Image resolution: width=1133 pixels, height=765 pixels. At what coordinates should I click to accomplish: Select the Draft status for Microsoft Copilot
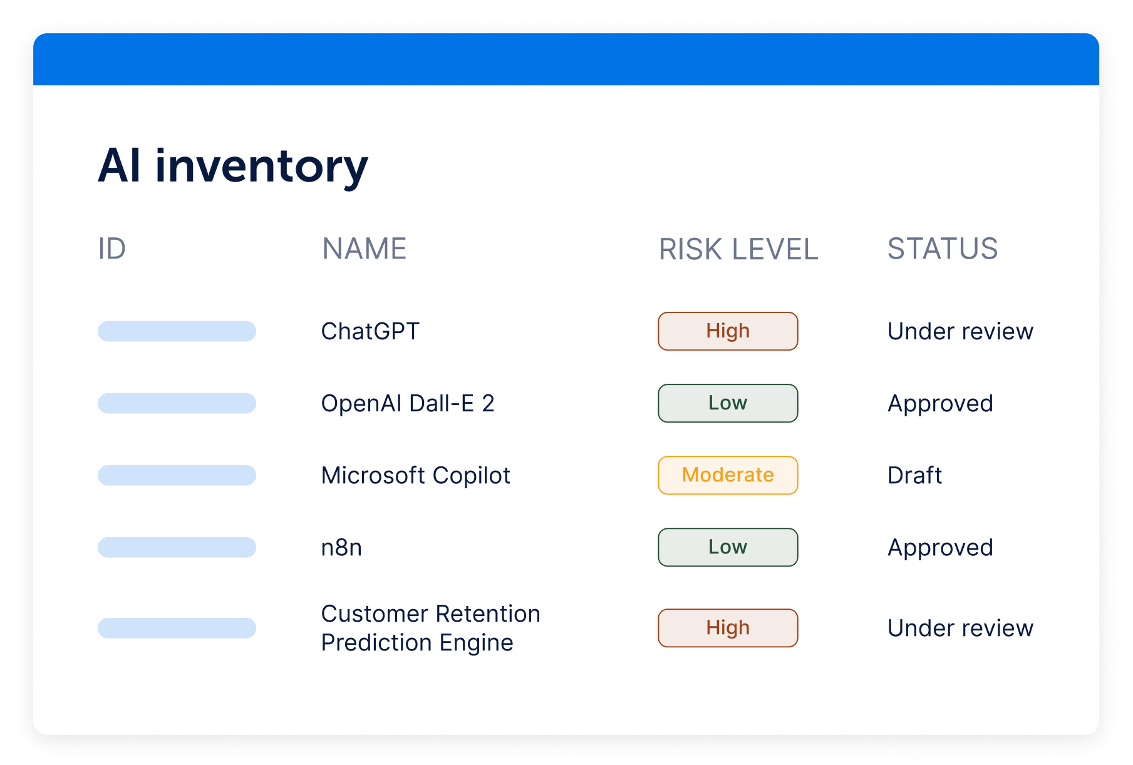tap(915, 476)
